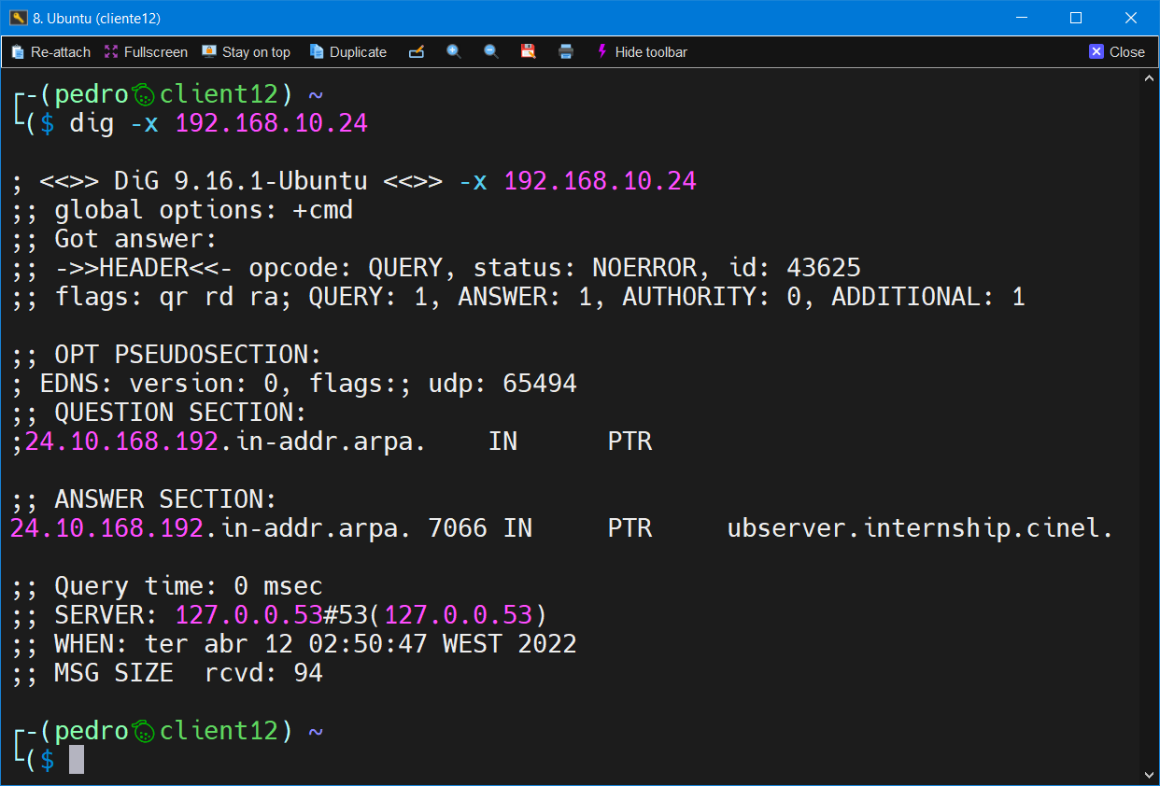This screenshot has width=1160, height=786.
Task: Click the Stay on top monitor icon
Action: click(210, 52)
